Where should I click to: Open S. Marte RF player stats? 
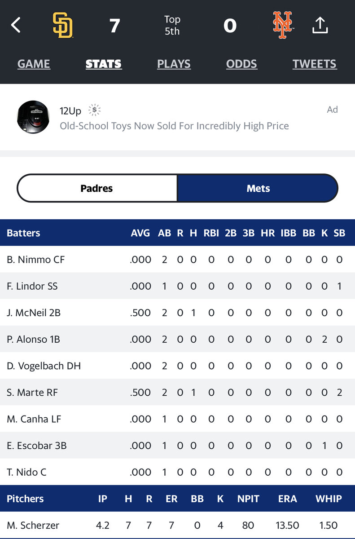(x=32, y=392)
